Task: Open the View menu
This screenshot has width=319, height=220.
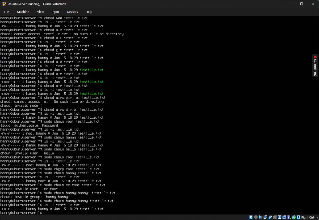Action: coord(40,12)
